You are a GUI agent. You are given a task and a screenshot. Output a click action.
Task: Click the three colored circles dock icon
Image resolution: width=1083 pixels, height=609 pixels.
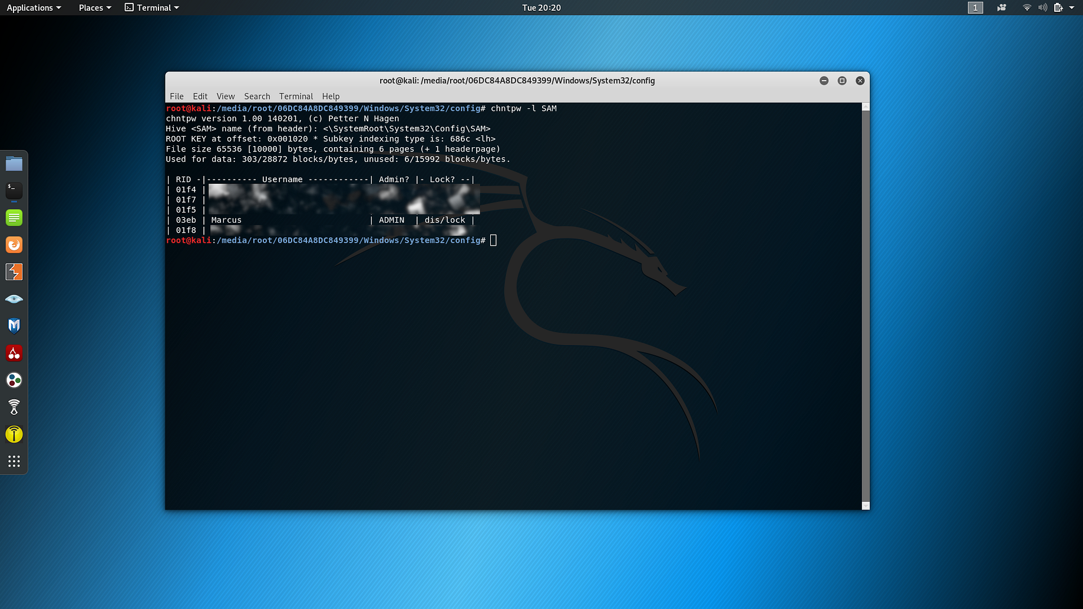pos(14,380)
